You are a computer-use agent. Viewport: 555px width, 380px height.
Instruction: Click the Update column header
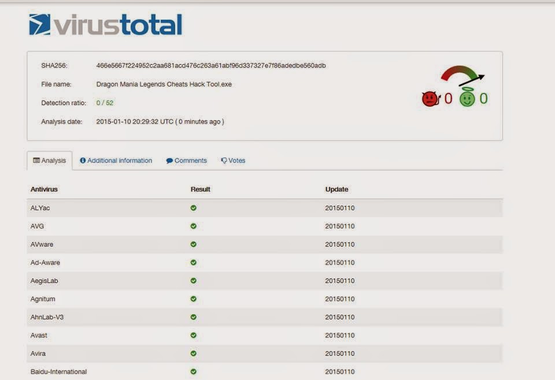click(336, 189)
